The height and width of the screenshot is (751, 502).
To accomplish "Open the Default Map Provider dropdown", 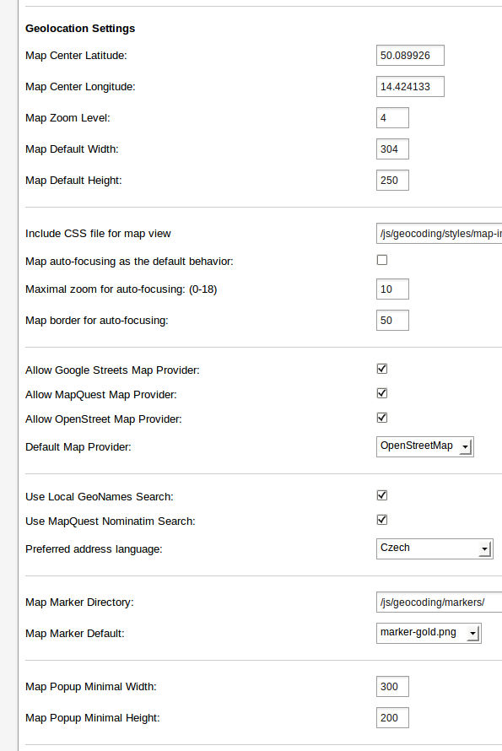I will 425,446.
